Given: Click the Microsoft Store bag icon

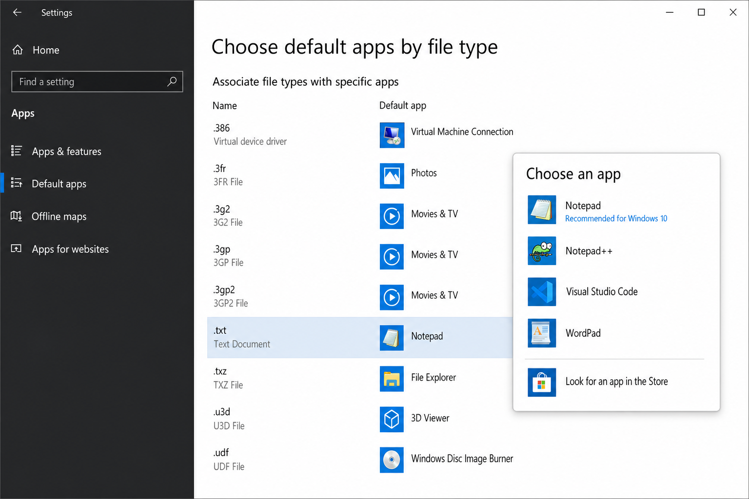Looking at the screenshot, I should (542, 383).
